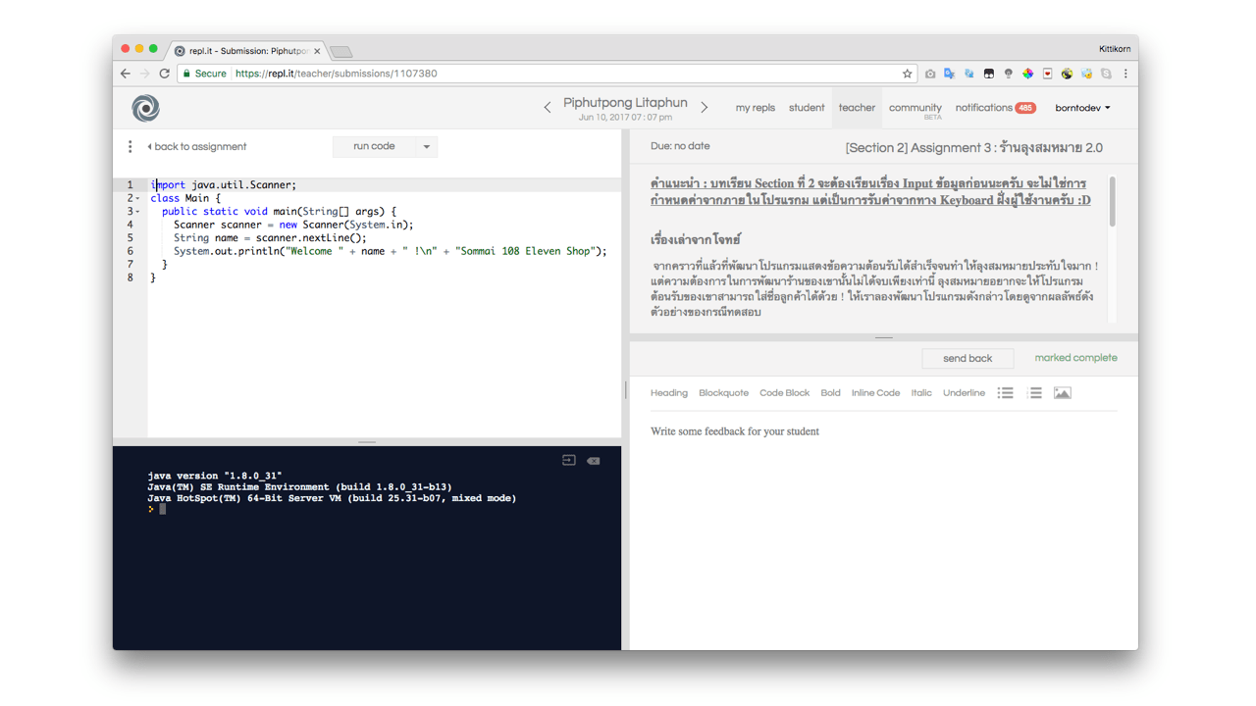Toggle Italic formatting in feedback editor

[x=920, y=393]
